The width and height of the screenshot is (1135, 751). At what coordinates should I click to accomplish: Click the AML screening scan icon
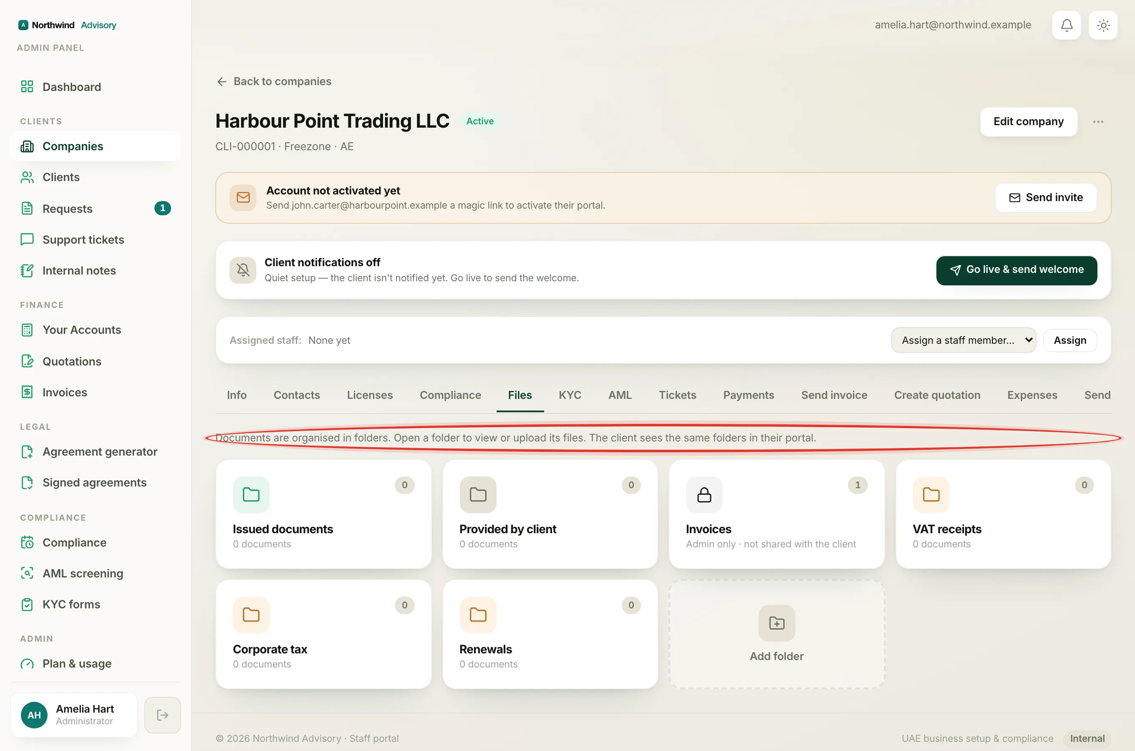(x=27, y=573)
